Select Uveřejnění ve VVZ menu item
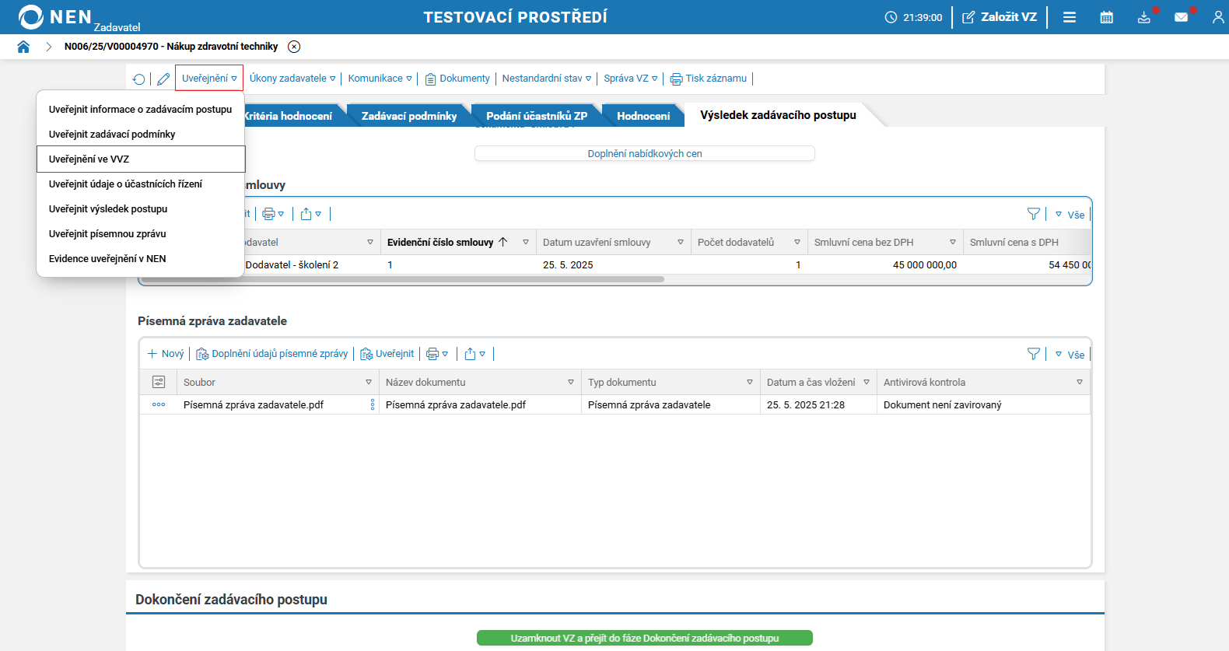 tap(89, 159)
